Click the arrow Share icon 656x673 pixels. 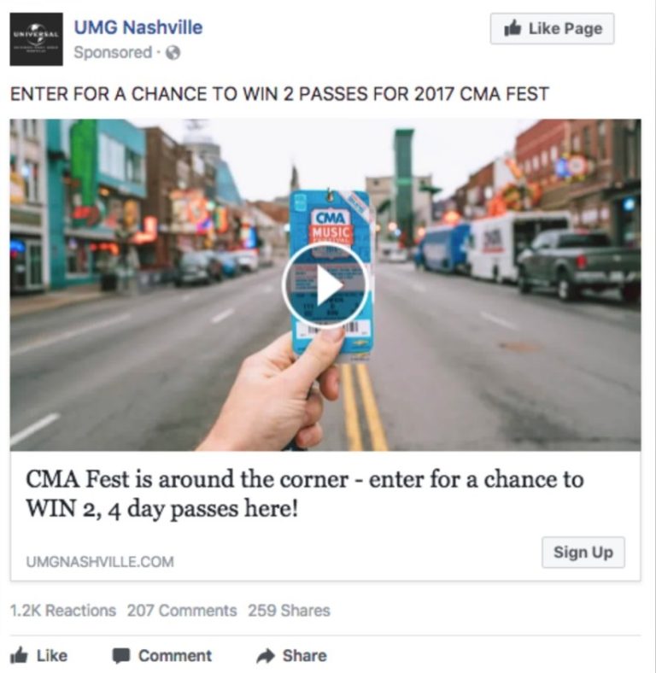[266, 656]
